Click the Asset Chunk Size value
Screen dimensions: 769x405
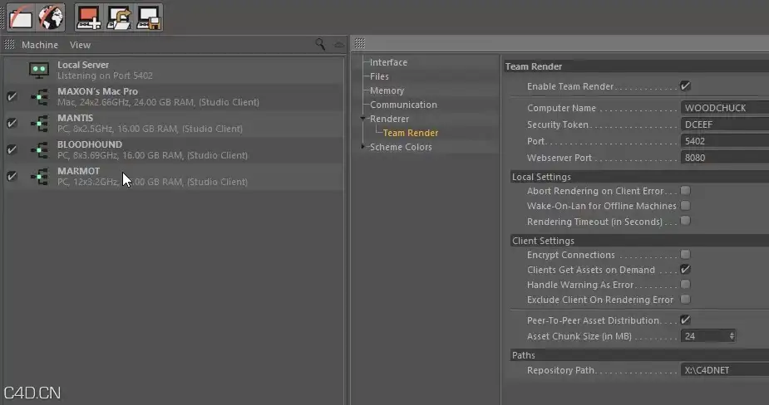[x=704, y=336]
